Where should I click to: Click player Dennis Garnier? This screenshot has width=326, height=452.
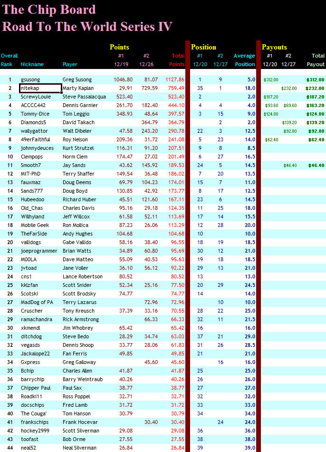pyautogui.click(x=80, y=106)
